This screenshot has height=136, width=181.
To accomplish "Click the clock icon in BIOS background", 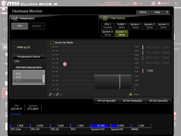I will click(3, 9).
